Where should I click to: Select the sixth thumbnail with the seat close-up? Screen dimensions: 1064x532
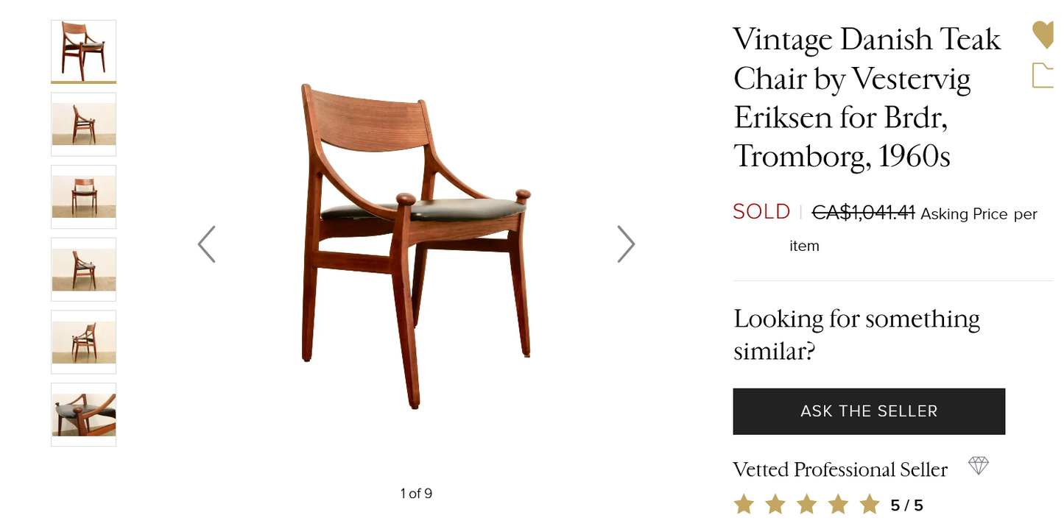83,414
